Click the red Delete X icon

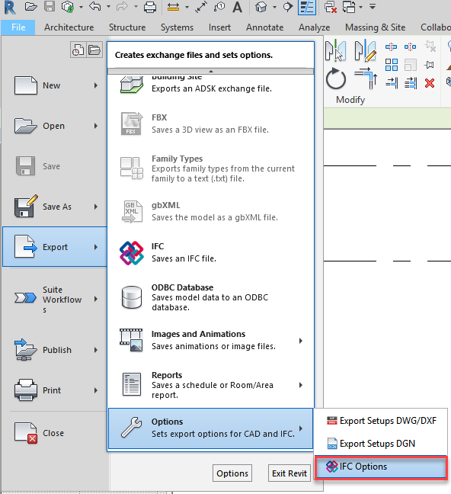tap(430, 83)
